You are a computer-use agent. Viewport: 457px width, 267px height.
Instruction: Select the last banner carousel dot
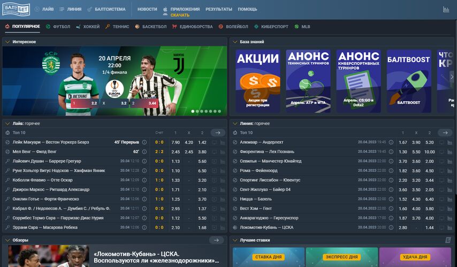(219, 111)
